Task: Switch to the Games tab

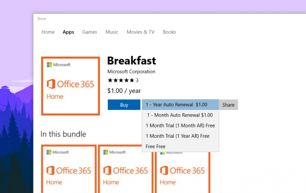Action: click(x=89, y=32)
